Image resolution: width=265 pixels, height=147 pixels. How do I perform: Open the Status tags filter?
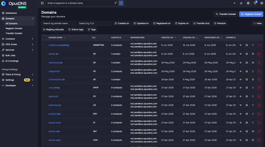[x=76, y=30]
